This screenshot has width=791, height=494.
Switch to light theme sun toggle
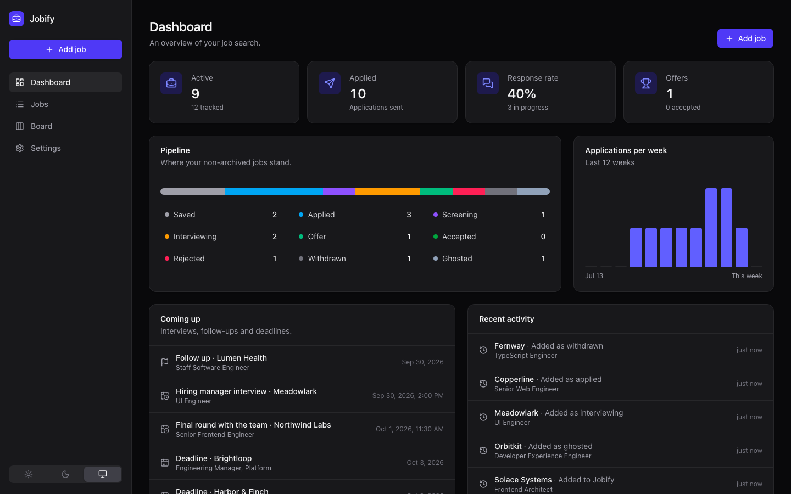pos(29,474)
